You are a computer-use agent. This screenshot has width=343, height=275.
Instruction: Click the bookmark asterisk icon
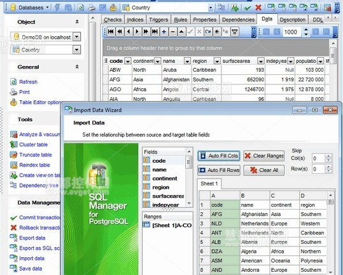217,32
